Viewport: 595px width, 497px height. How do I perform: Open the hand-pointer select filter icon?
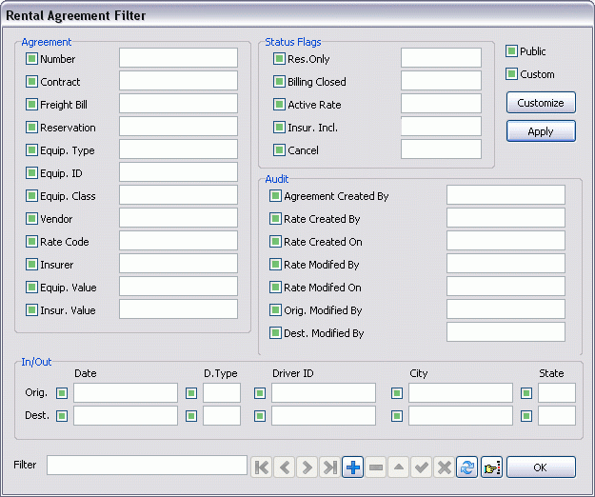491,467
